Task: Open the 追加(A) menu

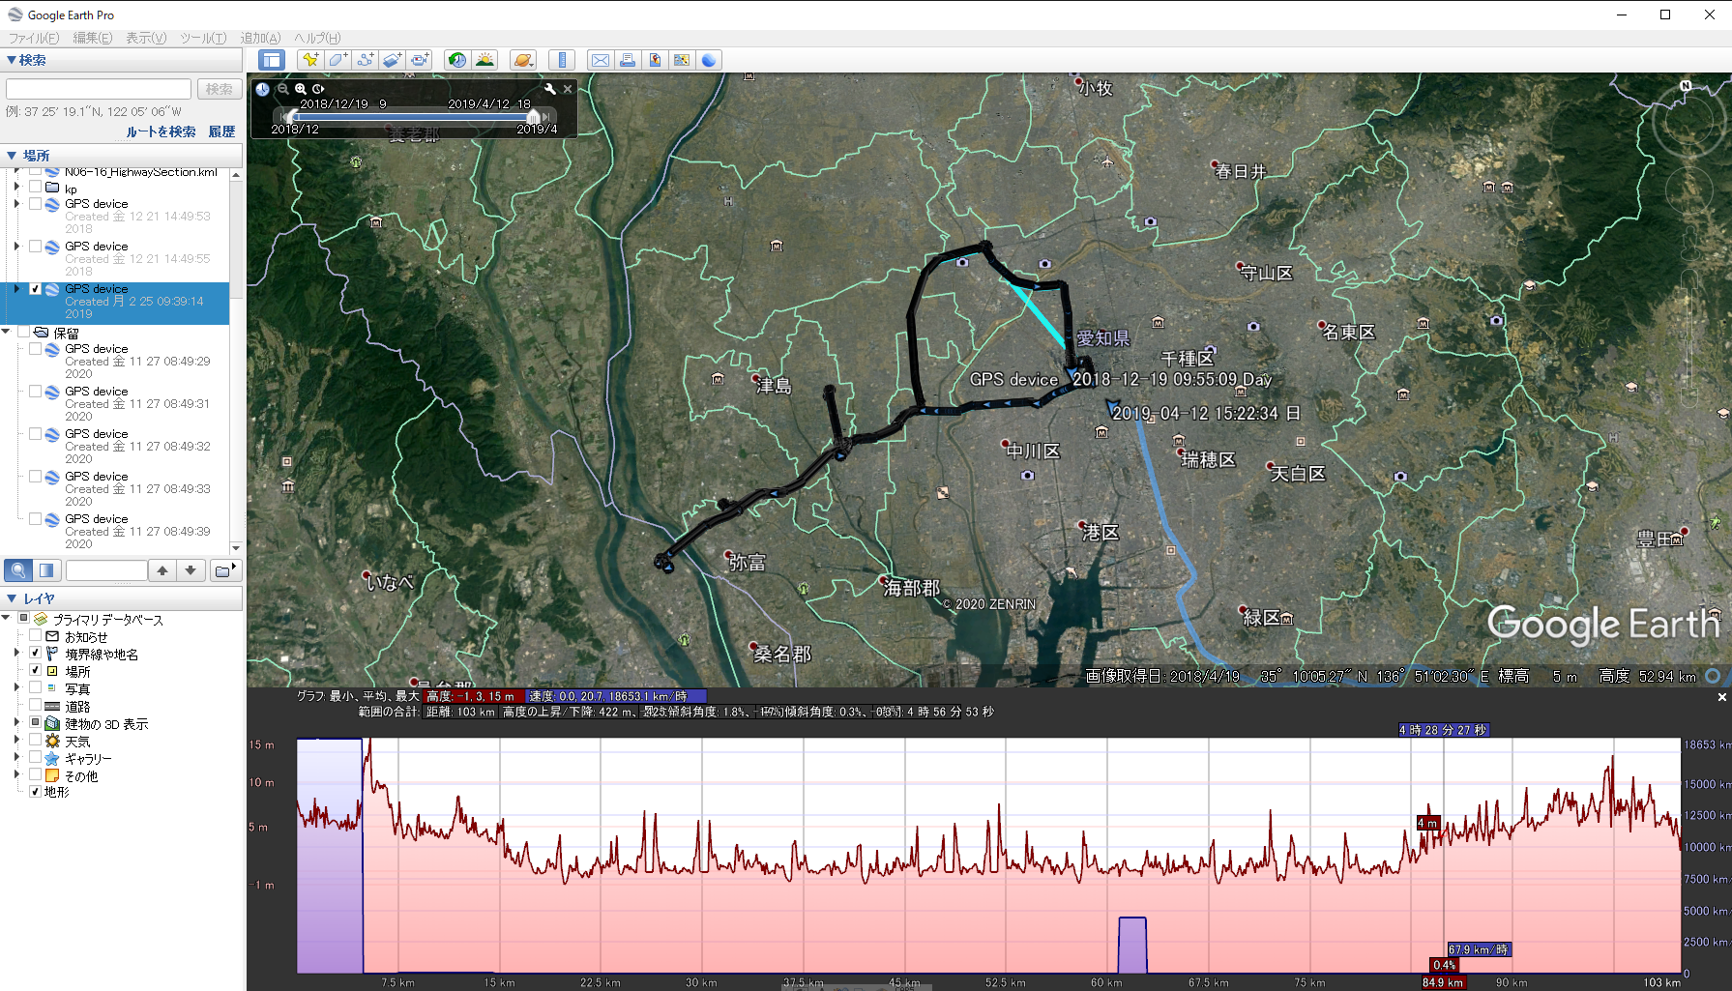Action: [x=260, y=38]
